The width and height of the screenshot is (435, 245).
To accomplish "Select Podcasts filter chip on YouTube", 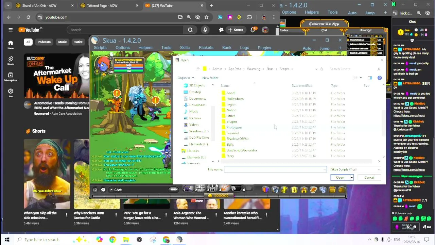I will [x=44, y=42].
